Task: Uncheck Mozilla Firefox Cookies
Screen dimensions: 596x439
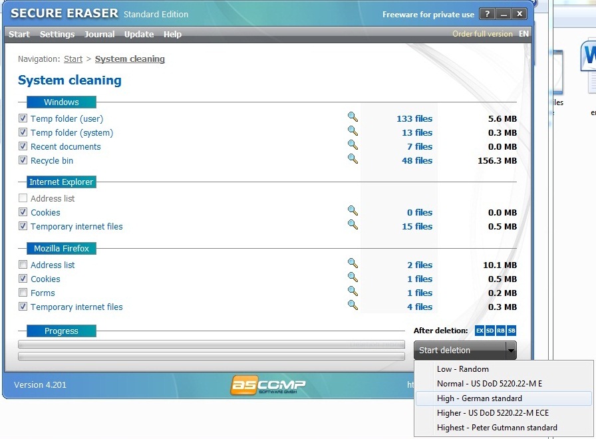Action: coord(23,279)
